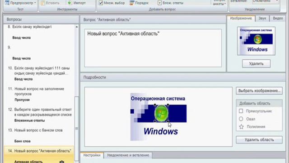Screen dimensions: 289x163
Task: Add a Множ. выбор question
Action: 112,3
